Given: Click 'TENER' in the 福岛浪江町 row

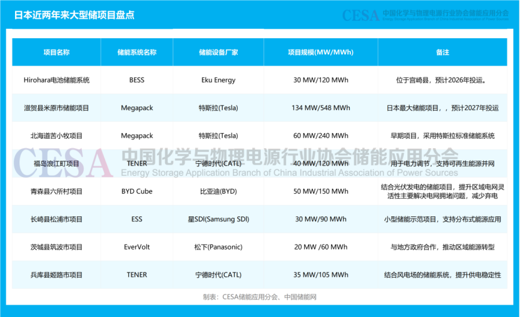Looking at the screenshot, I should tap(136, 164).
